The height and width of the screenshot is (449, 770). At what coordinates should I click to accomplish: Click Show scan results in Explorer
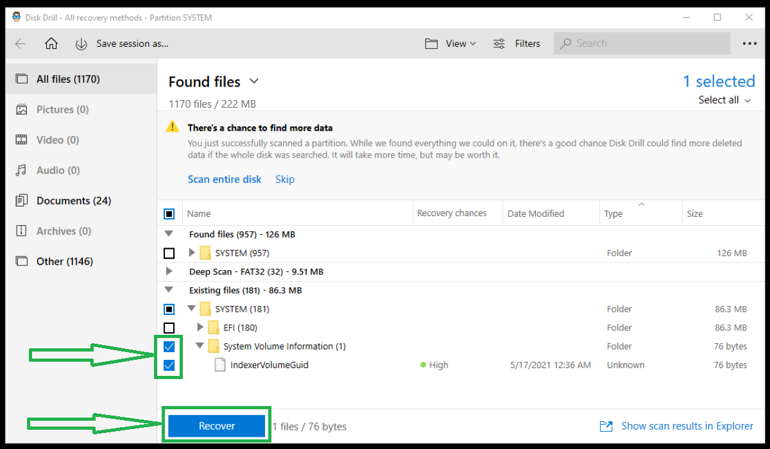coord(687,426)
